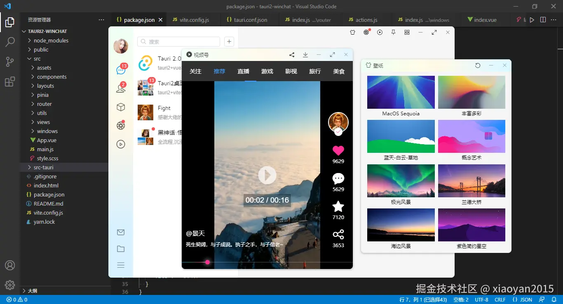Select the 直播 tab in the video feed
The width and height of the screenshot is (563, 304).
pyautogui.click(x=243, y=71)
